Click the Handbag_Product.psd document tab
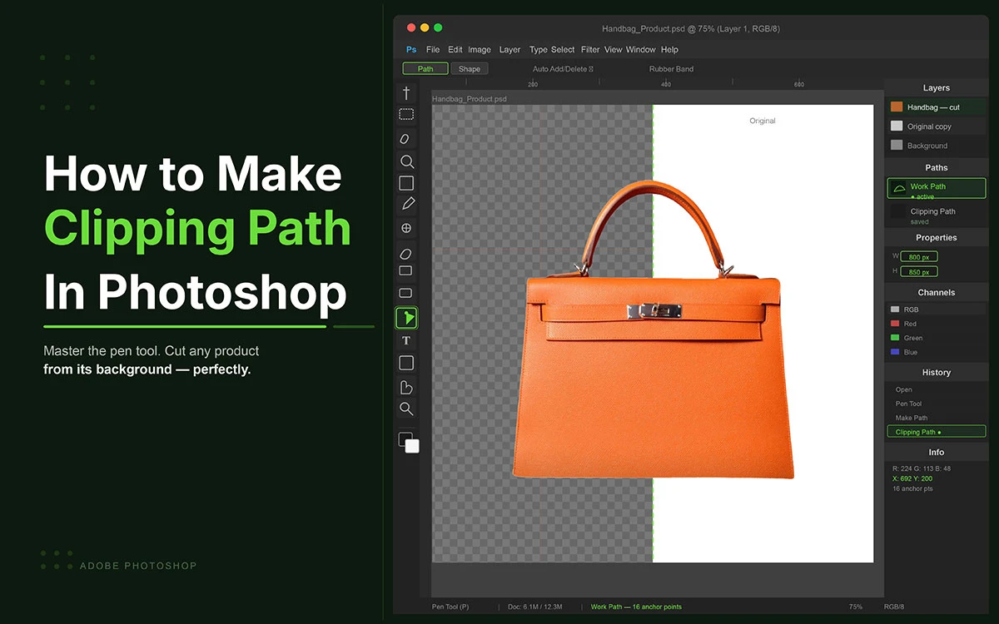The width and height of the screenshot is (999, 624). coord(470,99)
